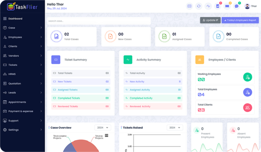Click the Total Tickets row
The width and height of the screenshot is (261, 152).
coord(81,73)
